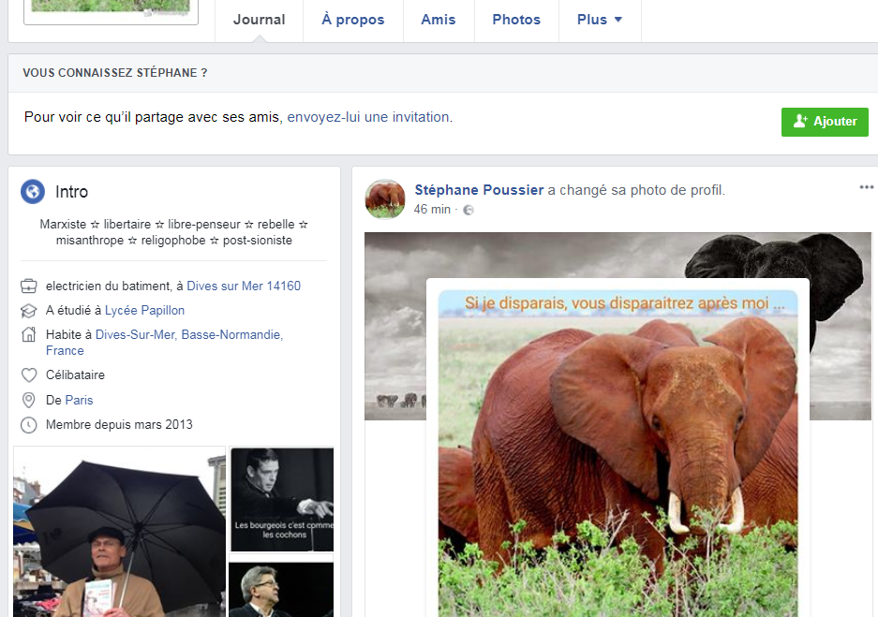Expand the Plus tab dropdown

600,20
